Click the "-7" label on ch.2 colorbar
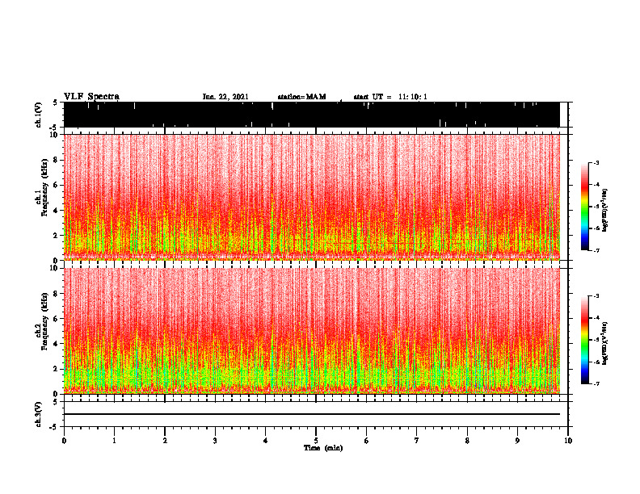Viewport: 640px width, 494px height. tap(596, 384)
